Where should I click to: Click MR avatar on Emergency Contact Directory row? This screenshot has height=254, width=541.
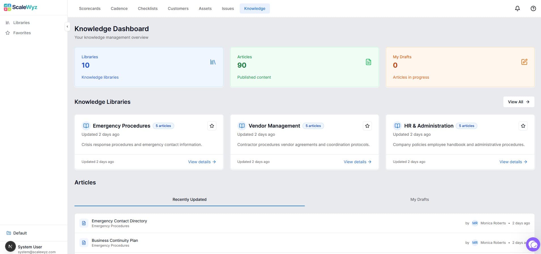coord(475,223)
